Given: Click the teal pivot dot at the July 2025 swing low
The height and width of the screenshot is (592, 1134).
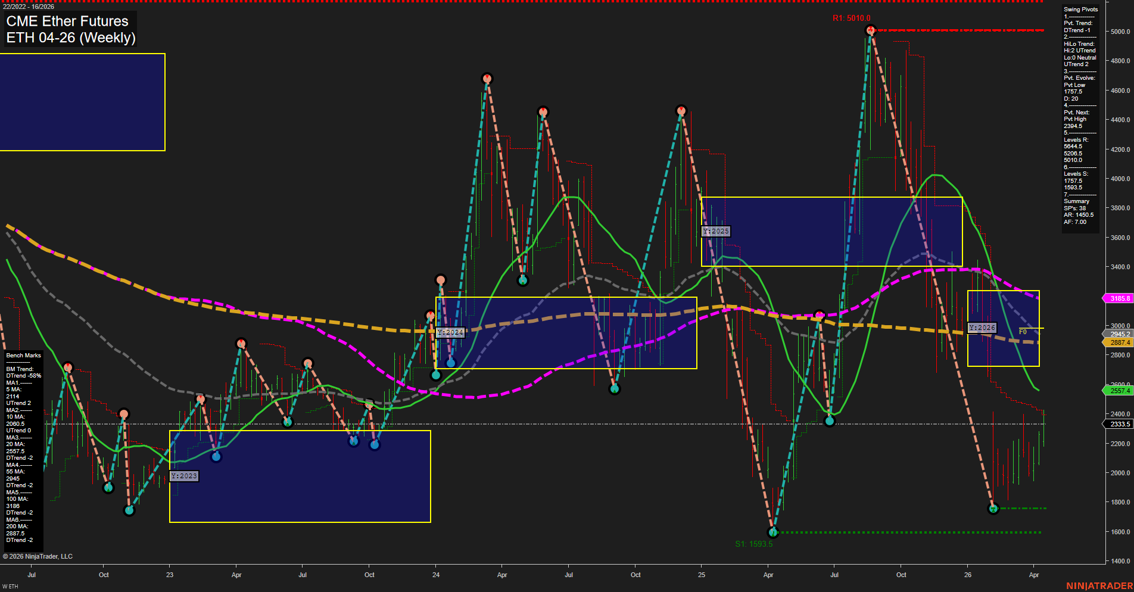Looking at the screenshot, I should coord(830,420).
